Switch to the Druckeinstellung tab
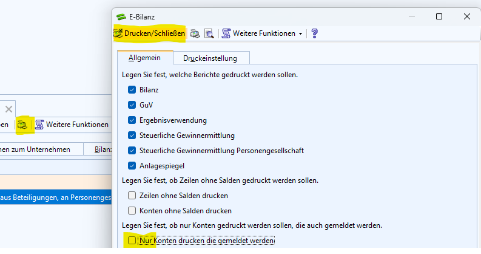The width and height of the screenshot is (481, 254). [210, 58]
